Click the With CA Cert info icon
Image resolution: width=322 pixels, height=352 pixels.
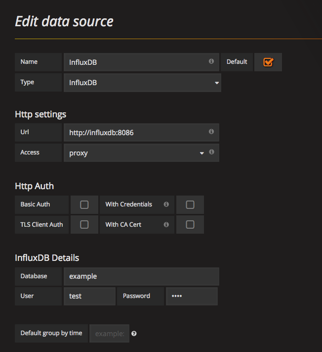click(166, 224)
